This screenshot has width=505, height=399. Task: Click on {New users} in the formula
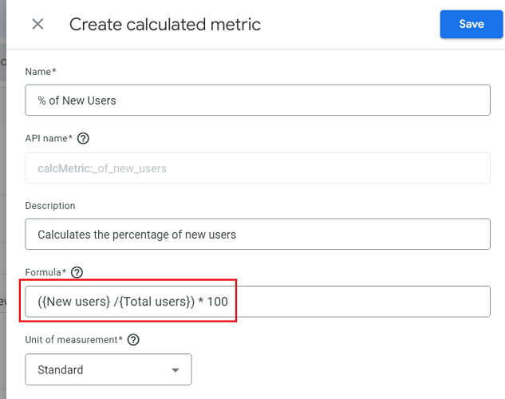(x=76, y=302)
